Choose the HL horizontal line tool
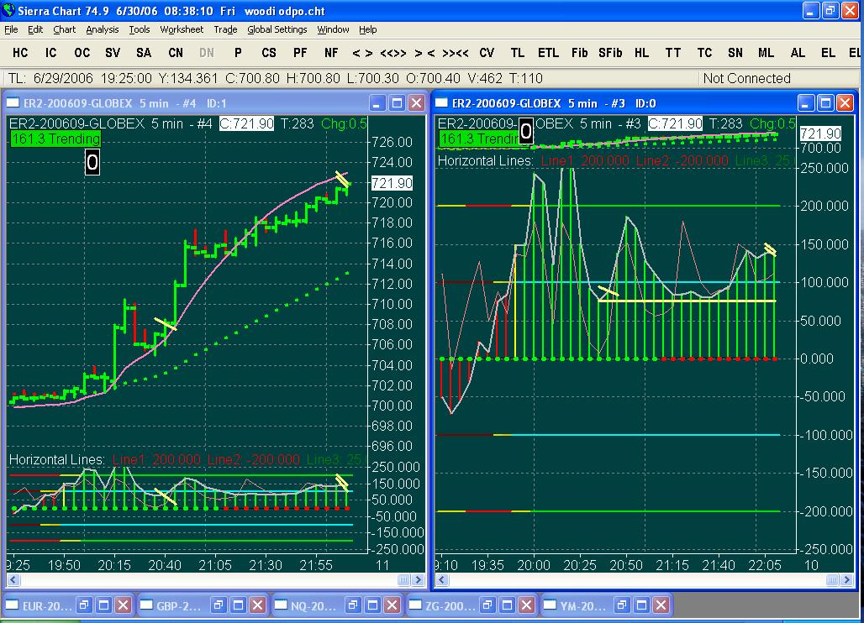 tap(642, 53)
